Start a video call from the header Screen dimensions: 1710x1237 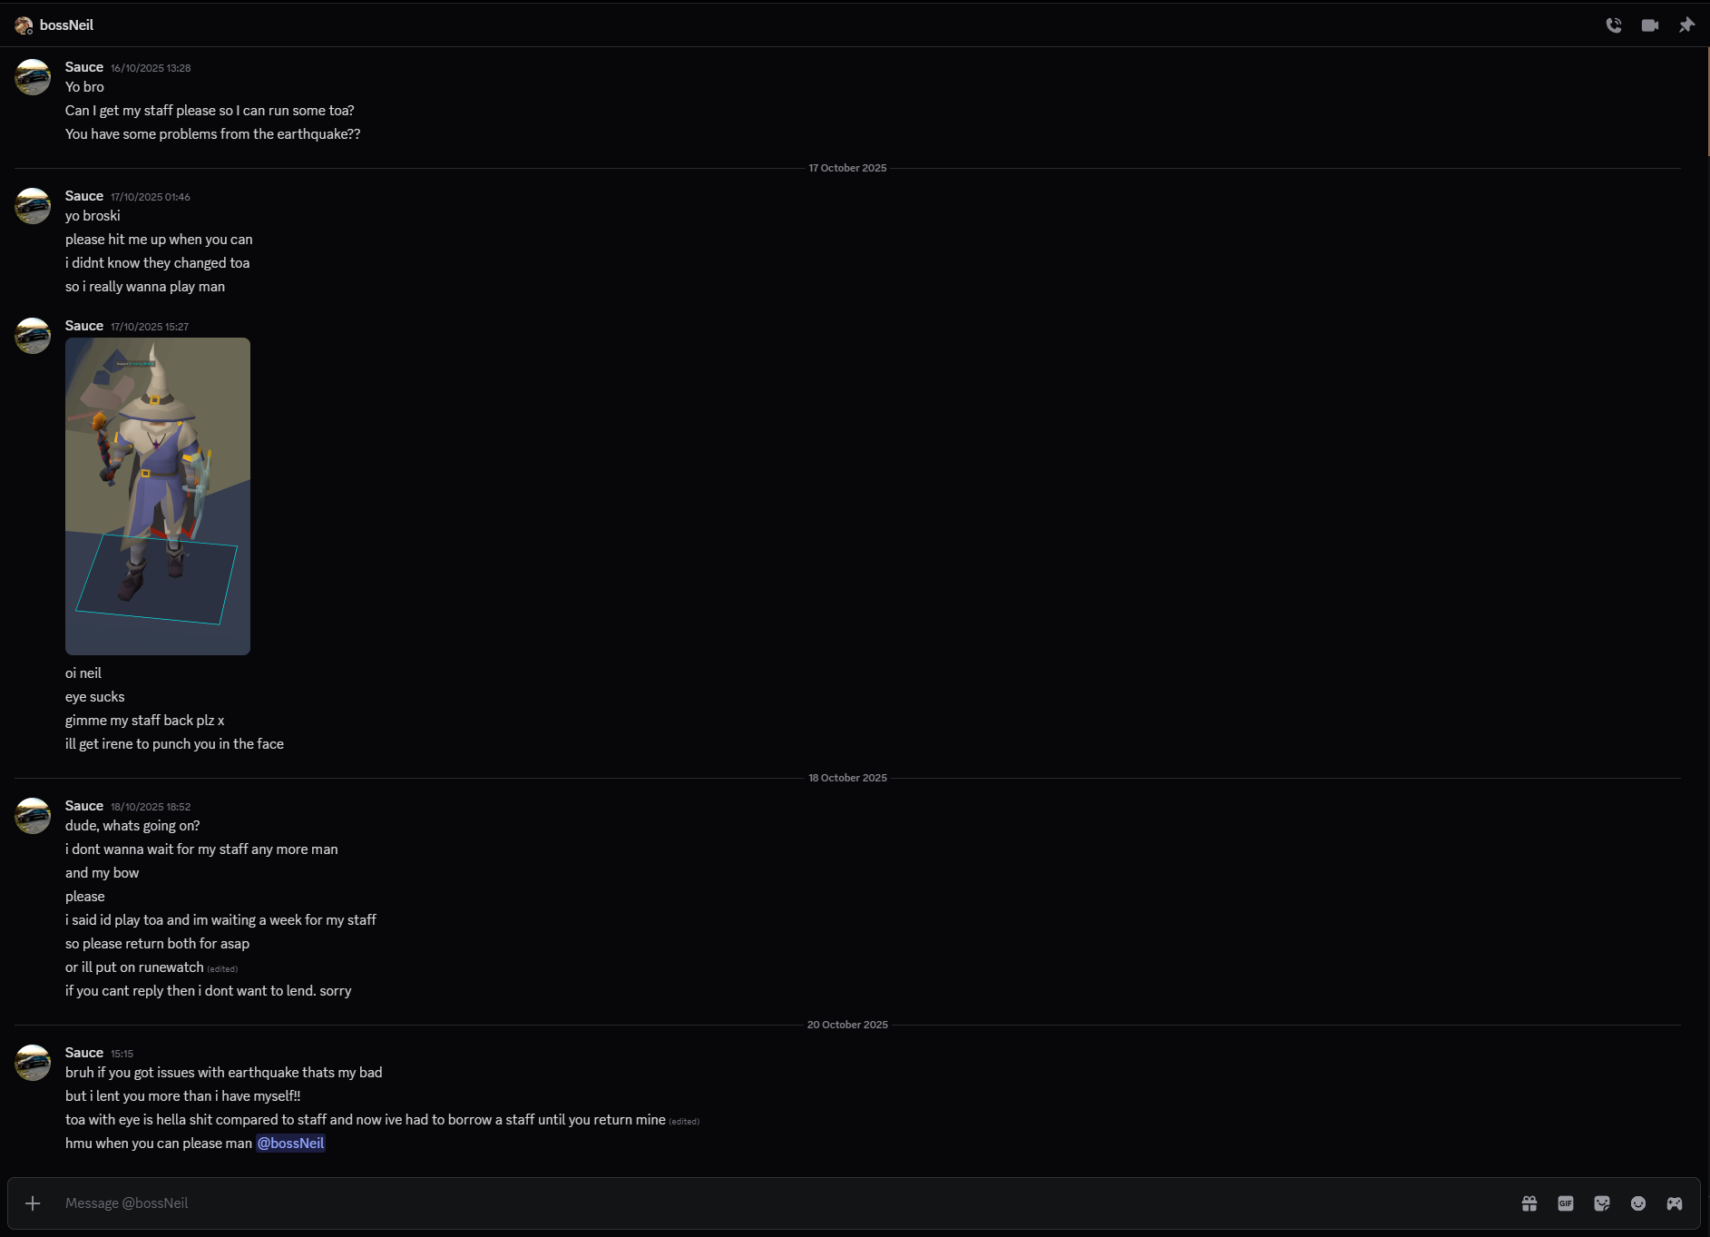[1649, 25]
